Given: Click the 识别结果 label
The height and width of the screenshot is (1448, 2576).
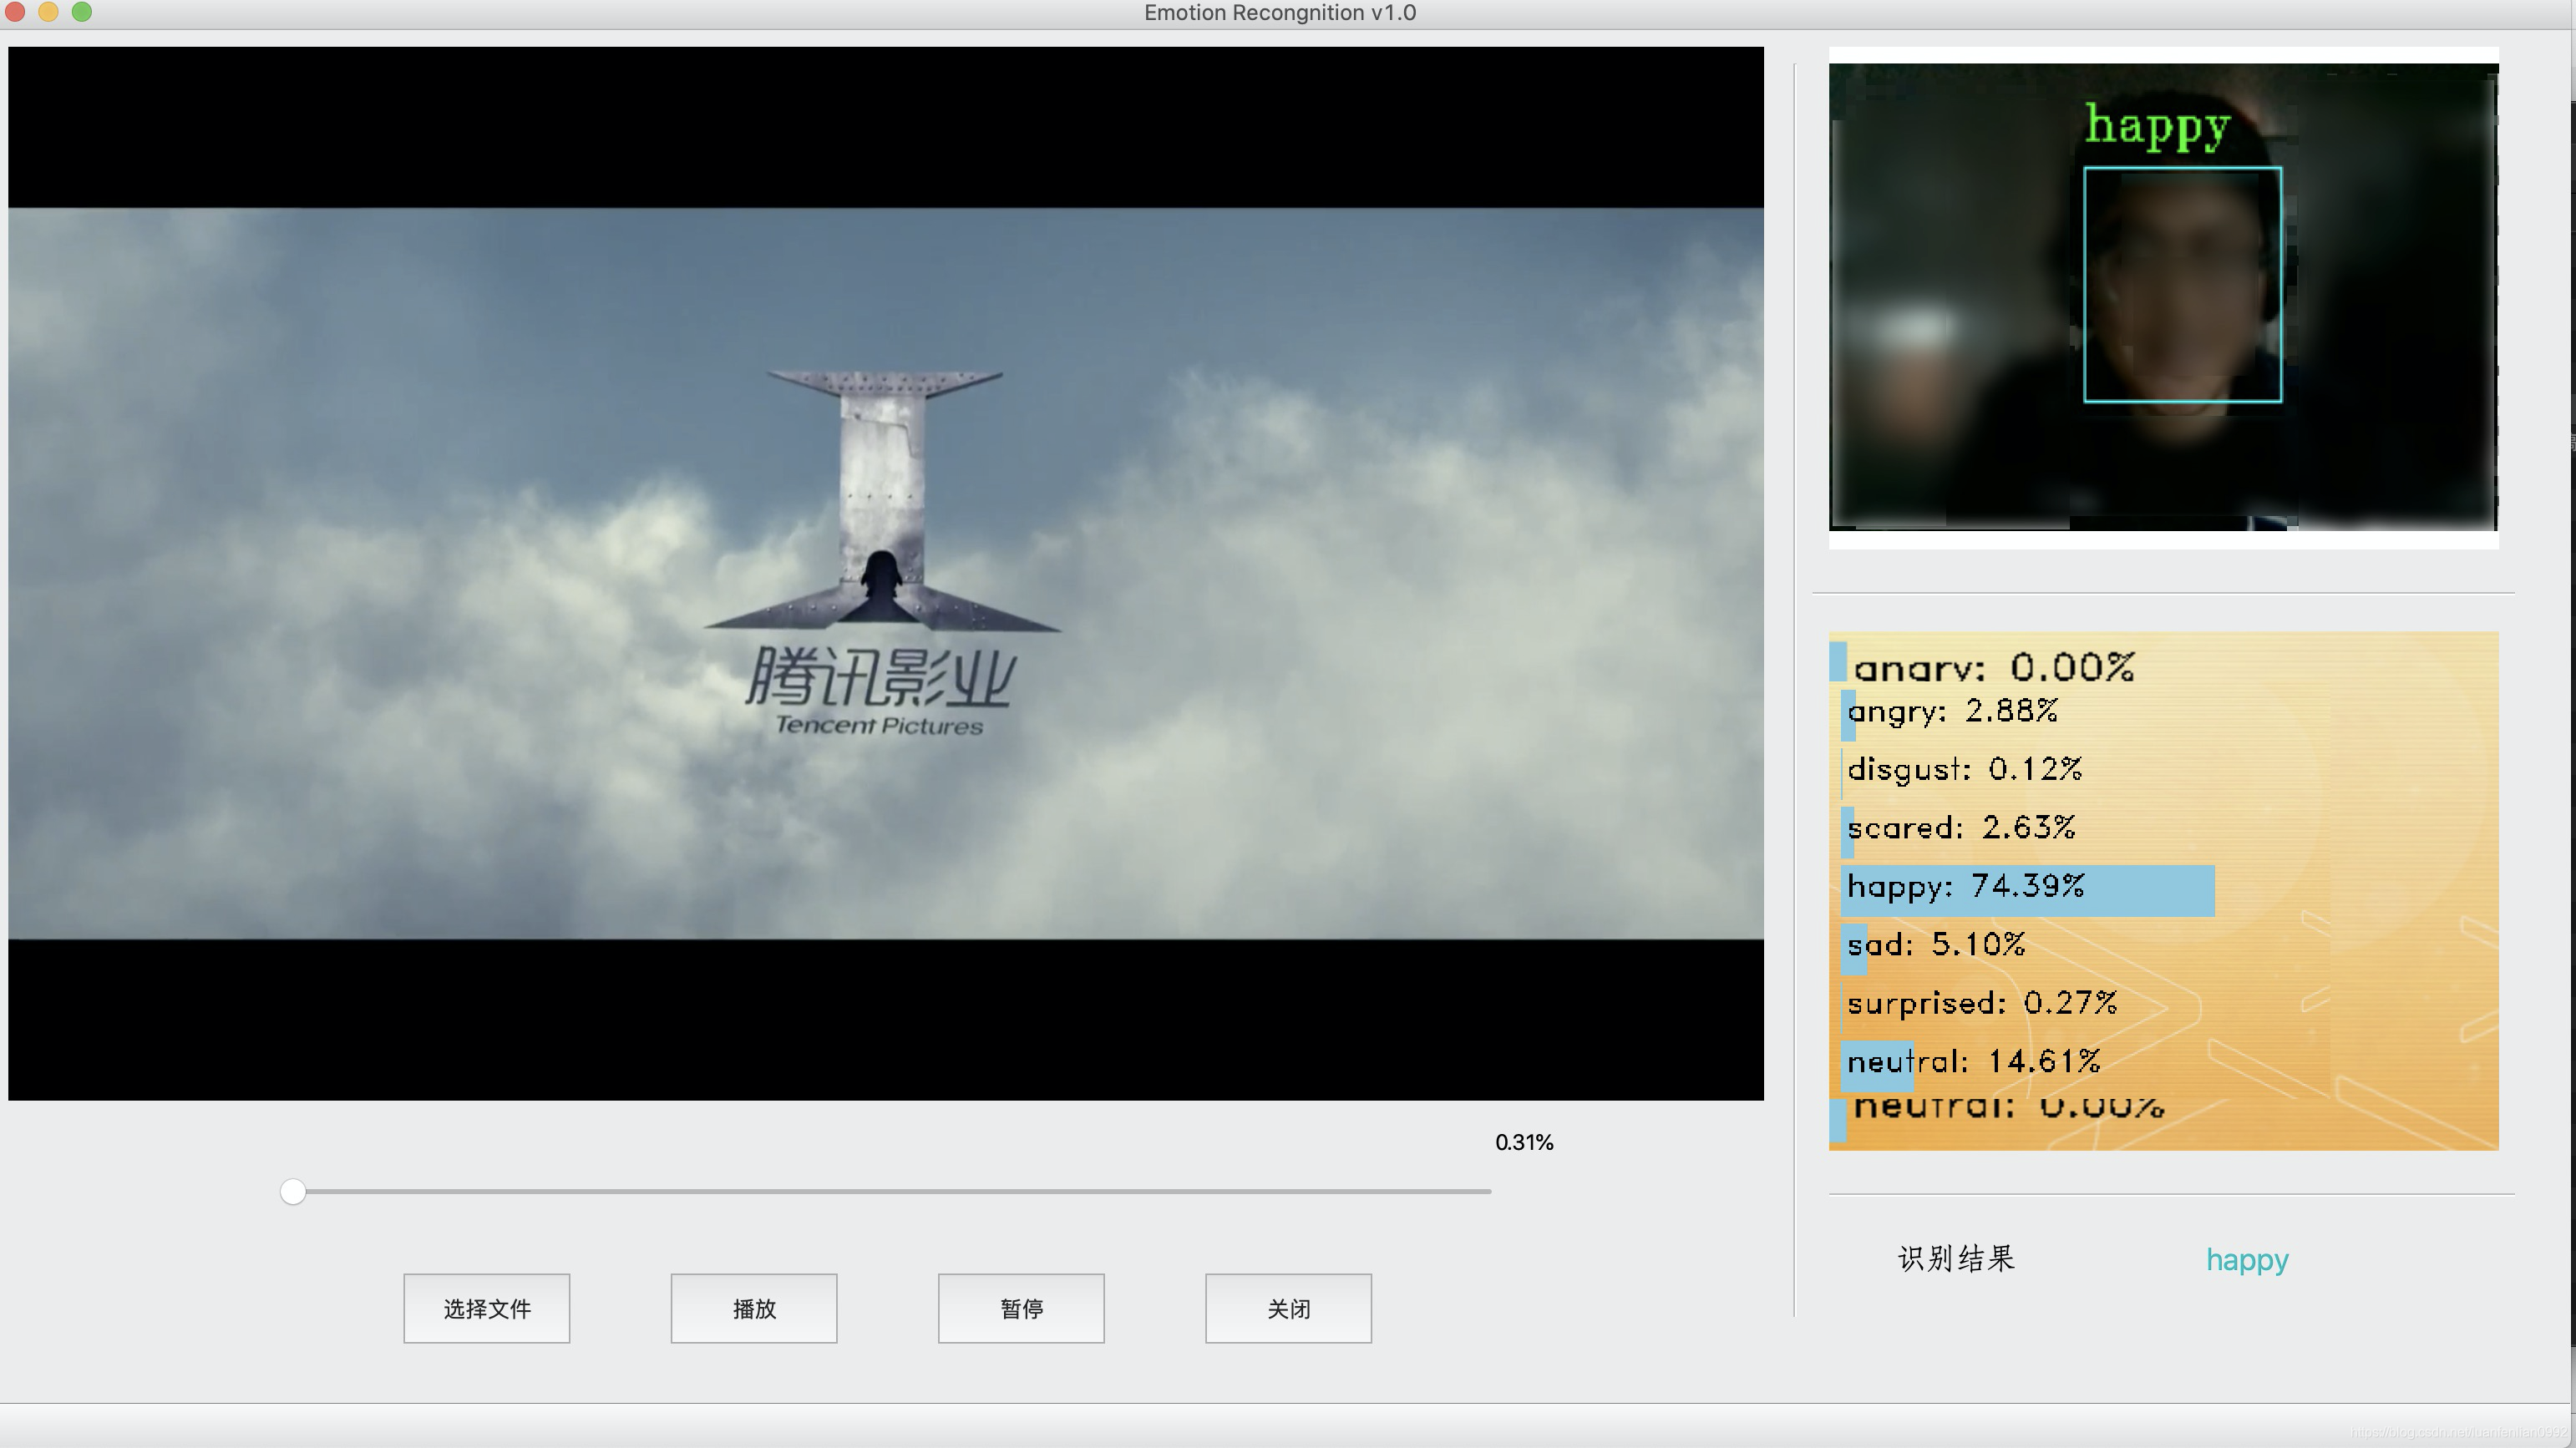Looking at the screenshot, I should coord(1956,1258).
